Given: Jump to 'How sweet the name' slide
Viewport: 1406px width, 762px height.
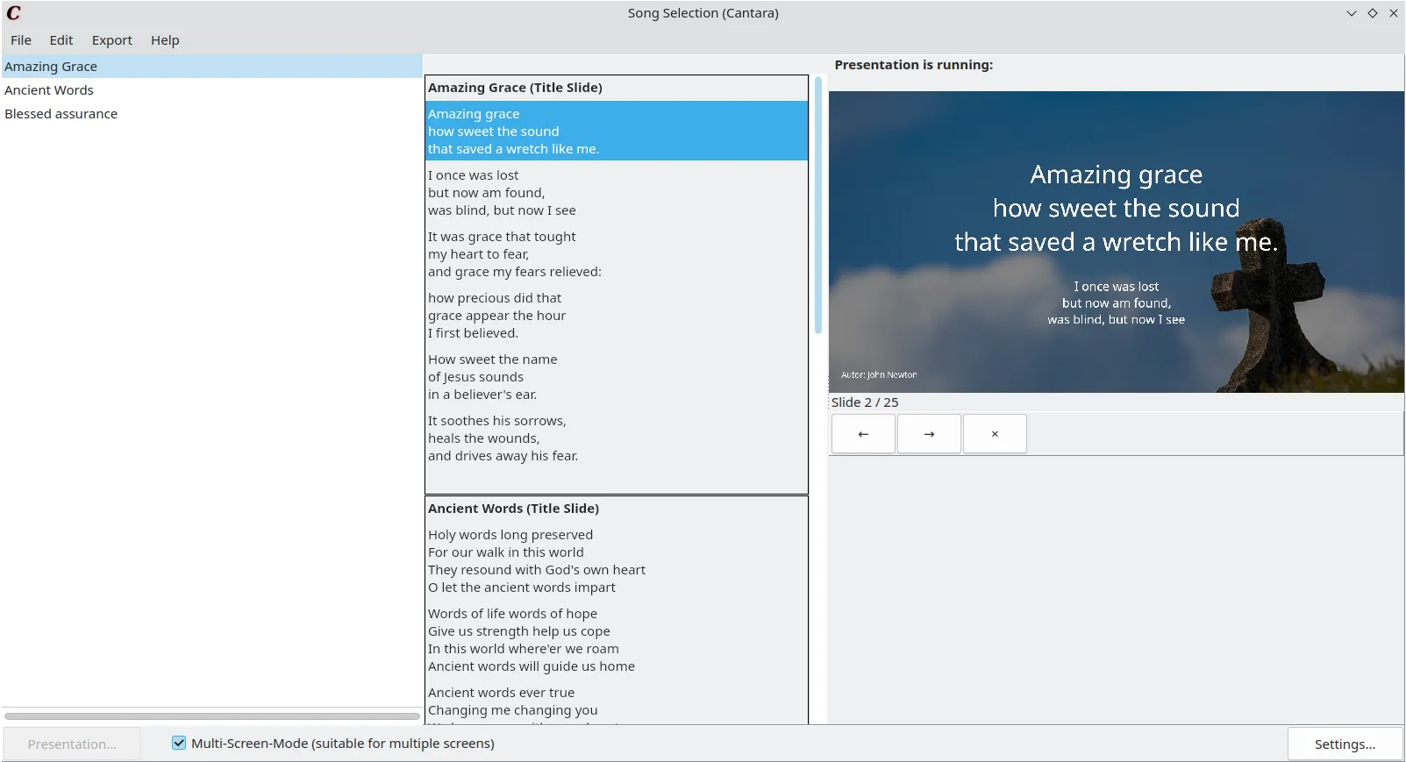Looking at the screenshot, I should pyautogui.click(x=616, y=377).
